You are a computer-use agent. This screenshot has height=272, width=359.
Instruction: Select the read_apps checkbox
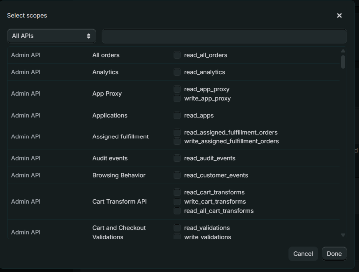click(177, 116)
